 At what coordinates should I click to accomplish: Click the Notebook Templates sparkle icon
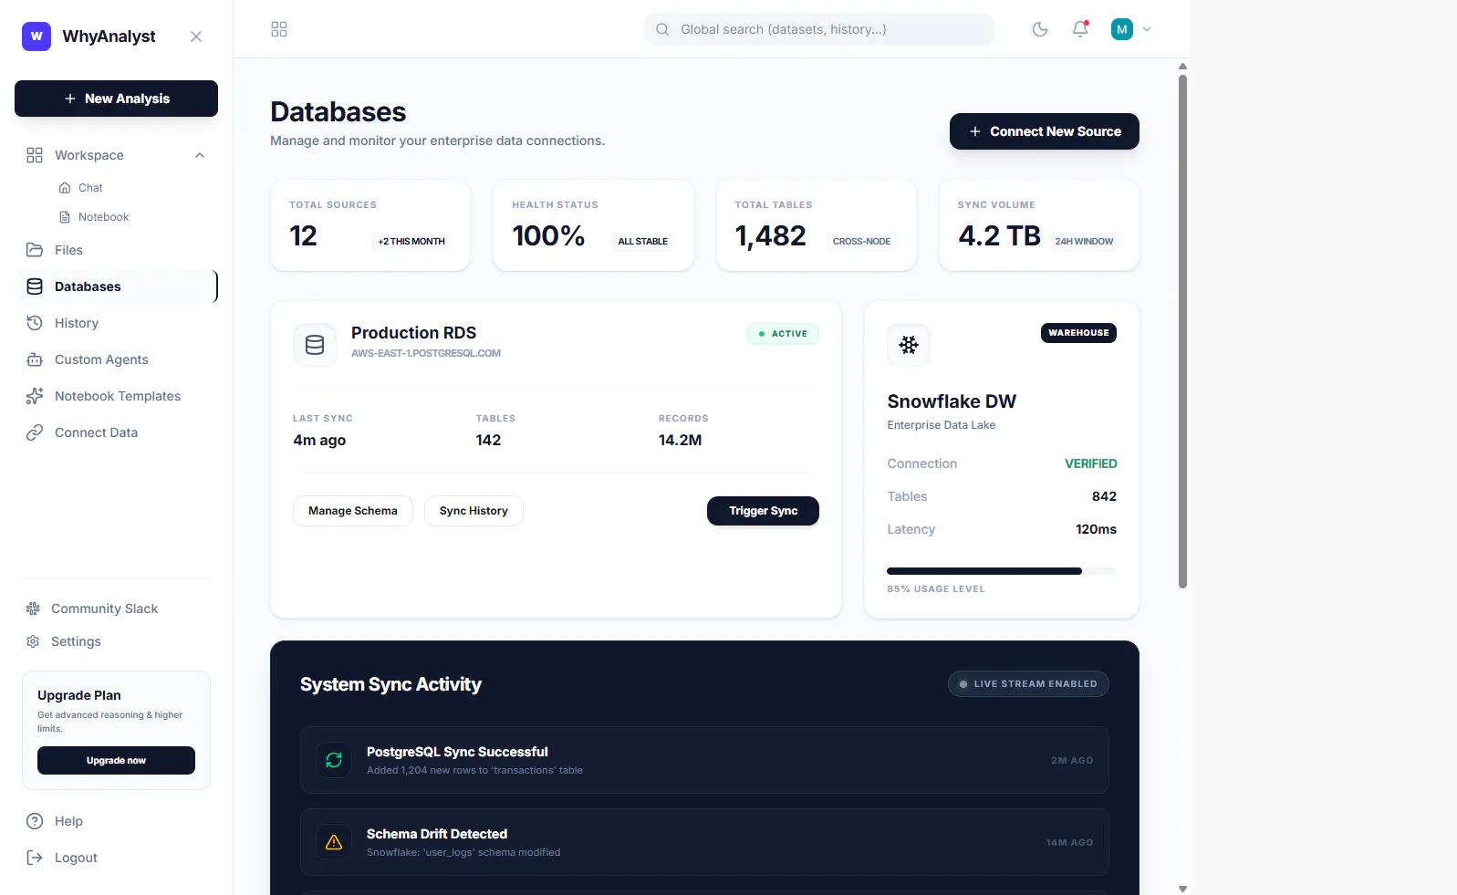pyautogui.click(x=35, y=396)
